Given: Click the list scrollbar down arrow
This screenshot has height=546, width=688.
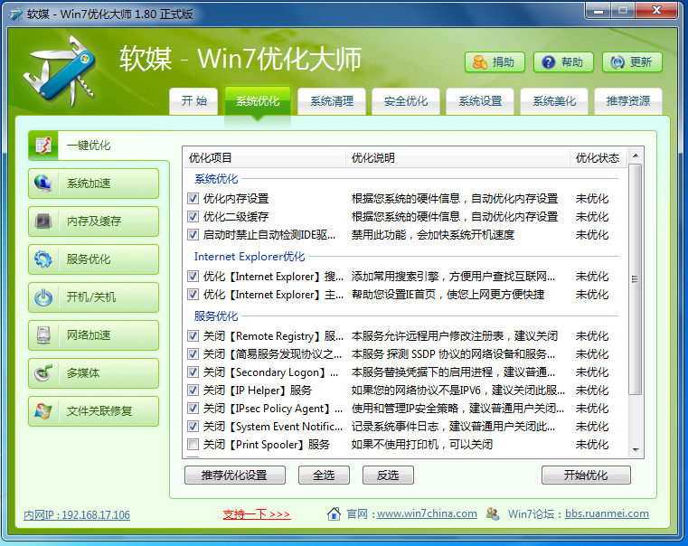Looking at the screenshot, I should pyautogui.click(x=636, y=450).
